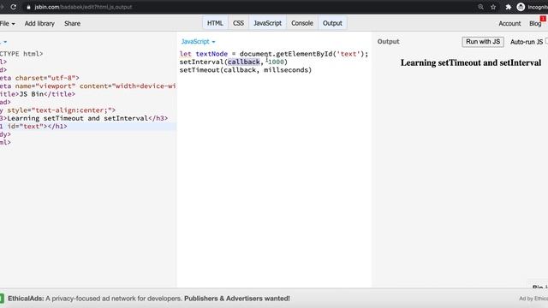Open the Account link

509,23
